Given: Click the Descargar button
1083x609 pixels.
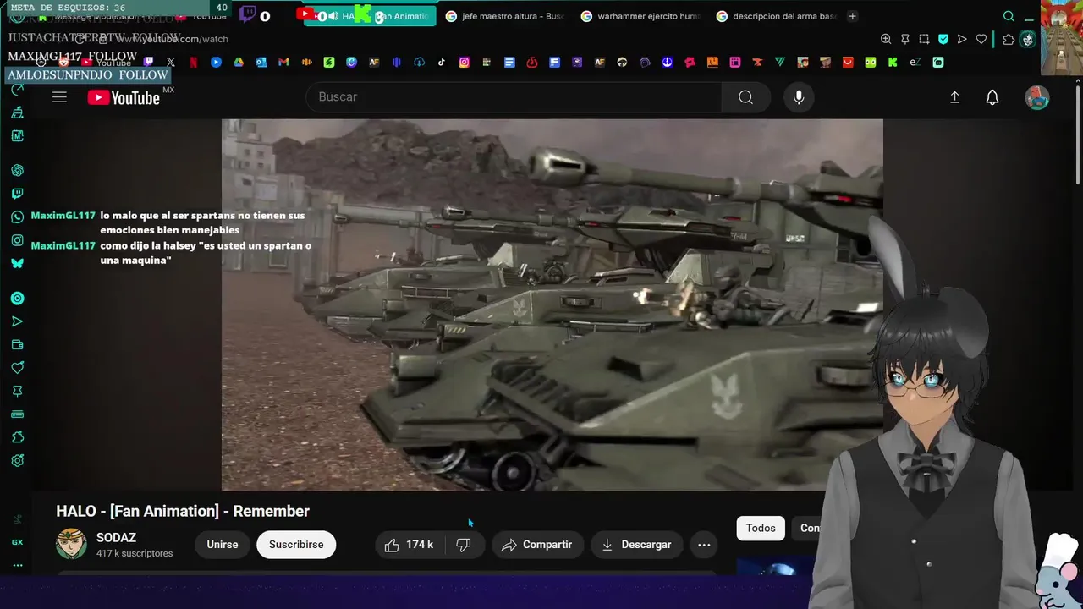Looking at the screenshot, I should pyautogui.click(x=636, y=545).
